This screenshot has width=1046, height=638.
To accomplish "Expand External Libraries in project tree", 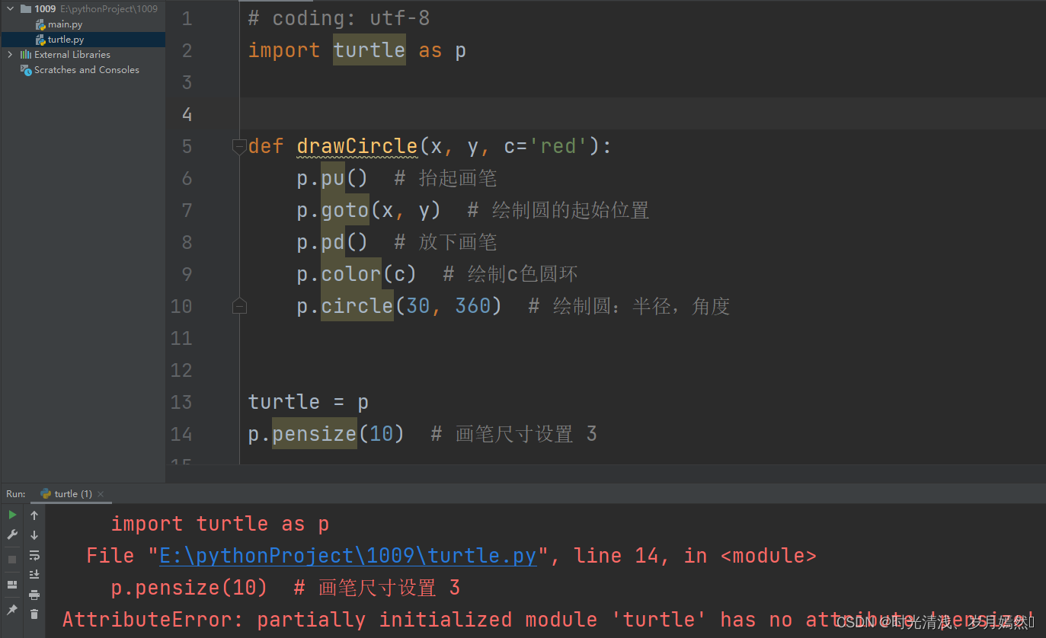I will (x=9, y=54).
